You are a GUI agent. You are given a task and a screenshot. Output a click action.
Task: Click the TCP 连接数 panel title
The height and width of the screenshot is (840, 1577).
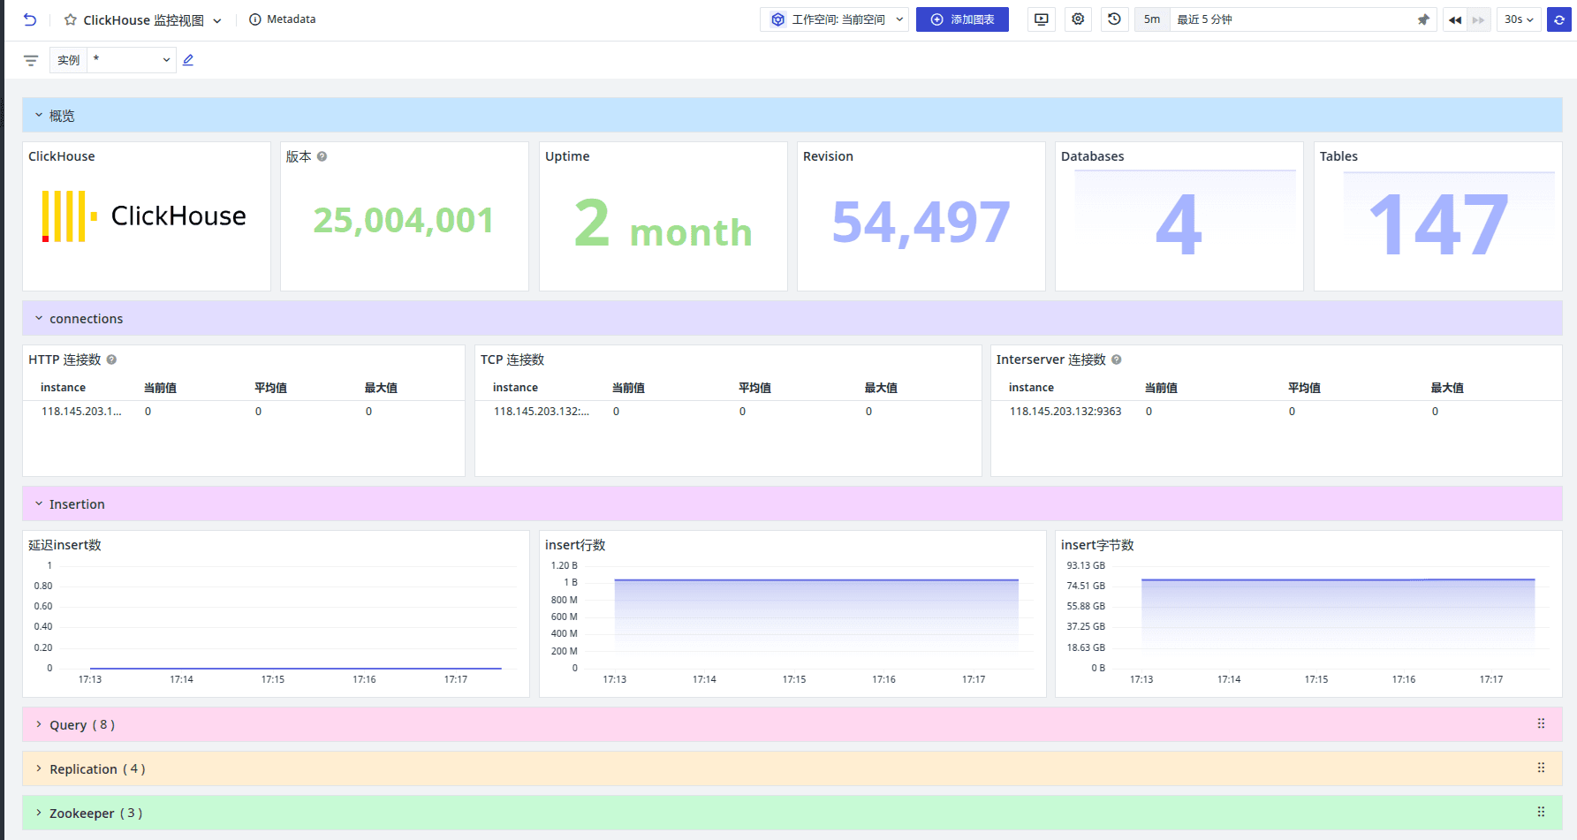pyautogui.click(x=512, y=359)
